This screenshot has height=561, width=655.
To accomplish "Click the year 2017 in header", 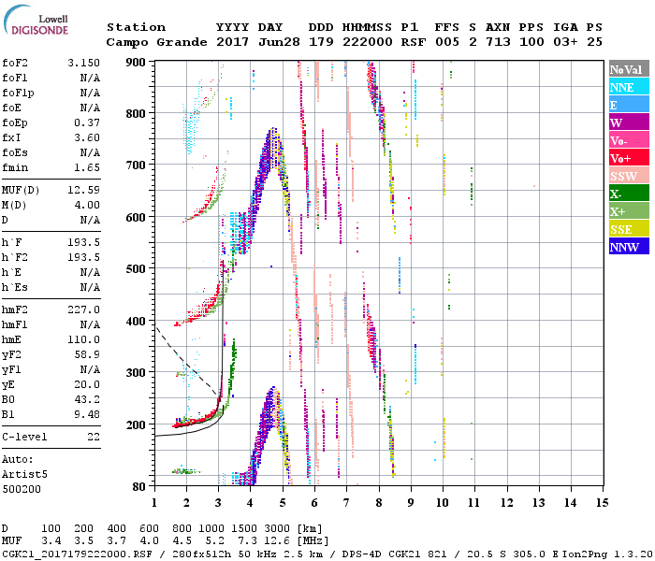I will 232,42.
